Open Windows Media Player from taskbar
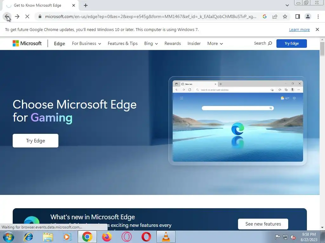 pyautogui.click(x=67, y=237)
